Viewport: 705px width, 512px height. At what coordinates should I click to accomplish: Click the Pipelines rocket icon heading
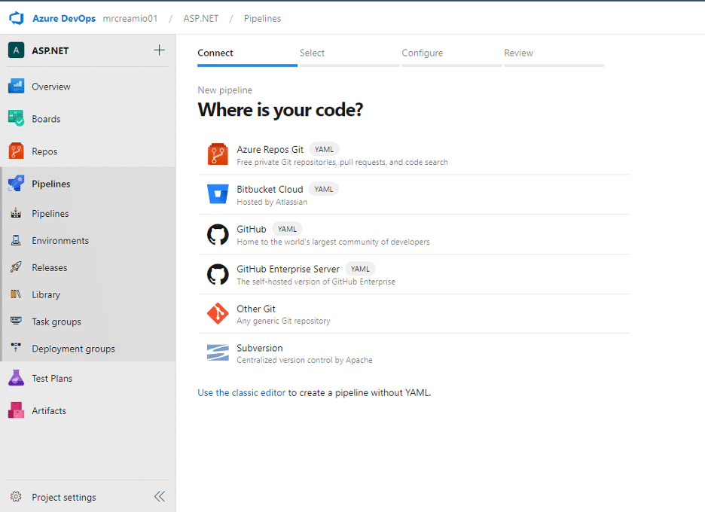(x=16, y=184)
